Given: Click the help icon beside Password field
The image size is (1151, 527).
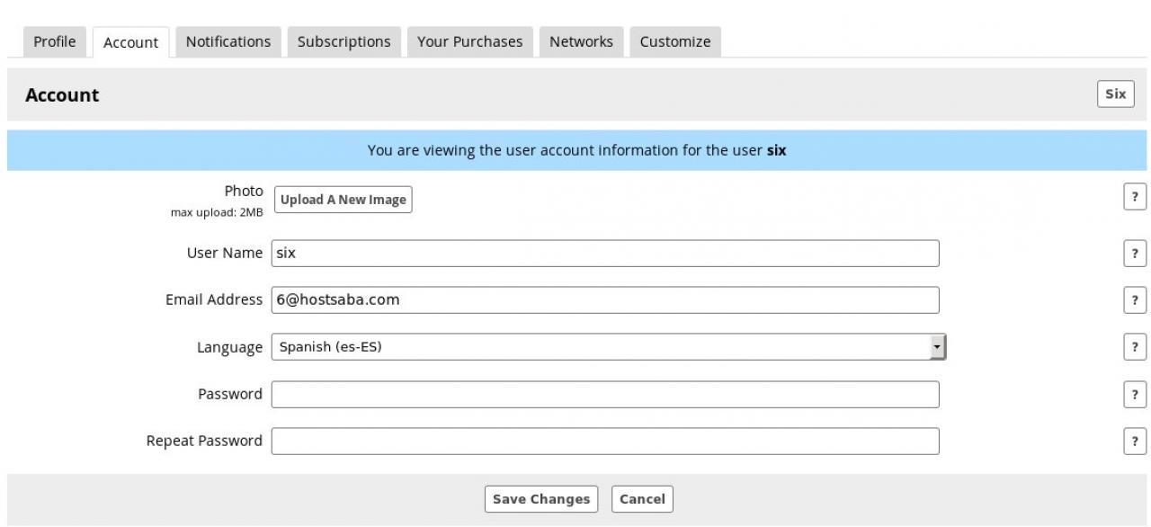Looking at the screenshot, I should (x=1135, y=394).
